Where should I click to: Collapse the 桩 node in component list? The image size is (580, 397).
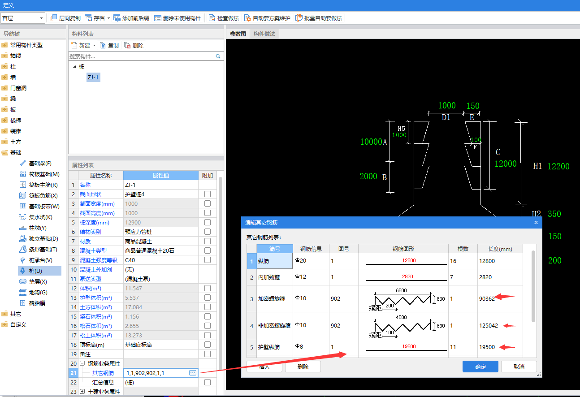pyautogui.click(x=74, y=66)
